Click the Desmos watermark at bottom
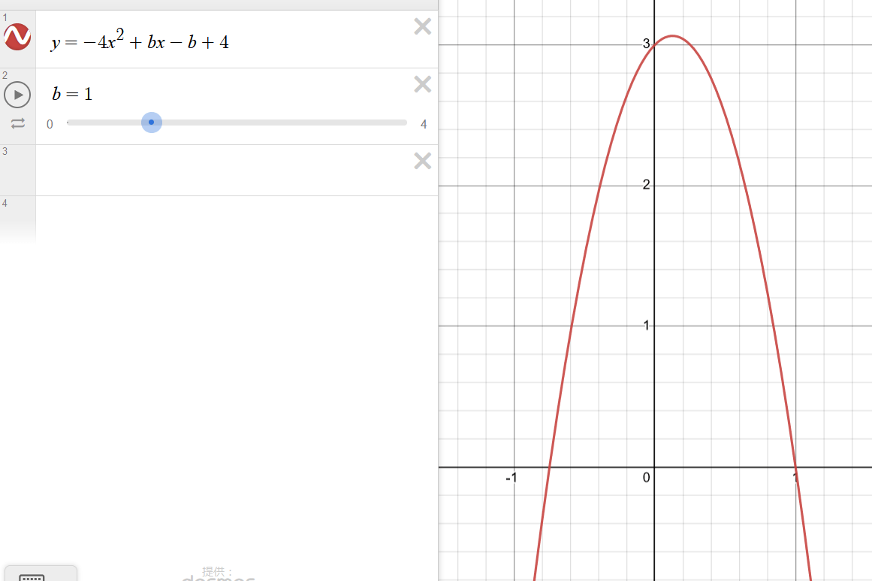 pyautogui.click(x=219, y=579)
